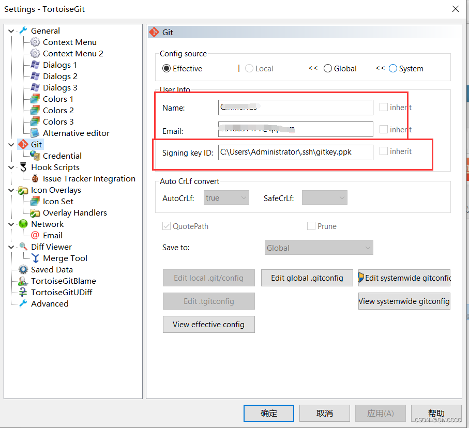Click the Context Menu 2 gear icon
Screen dimensions: 469x428
pos(35,53)
